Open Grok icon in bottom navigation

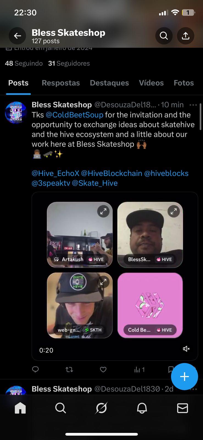tap(101, 408)
